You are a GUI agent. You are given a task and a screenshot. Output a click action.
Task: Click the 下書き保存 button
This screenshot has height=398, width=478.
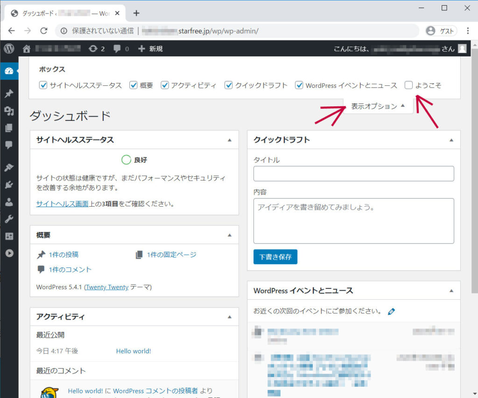click(x=275, y=257)
